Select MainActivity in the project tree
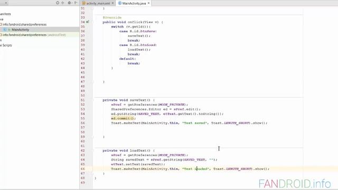 pyautogui.click(x=20, y=30)
